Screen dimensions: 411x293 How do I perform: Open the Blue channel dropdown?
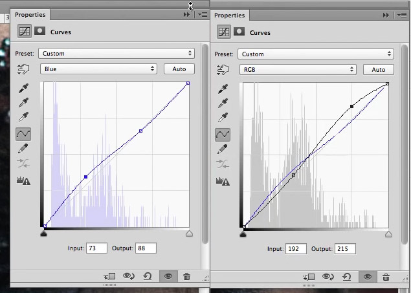click(x=98, y=69)
